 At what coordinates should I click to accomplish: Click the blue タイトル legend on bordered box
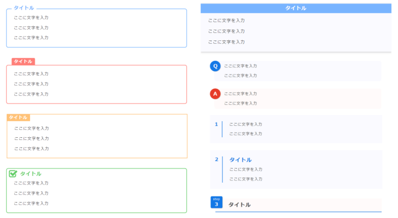[x=24, y=8]
